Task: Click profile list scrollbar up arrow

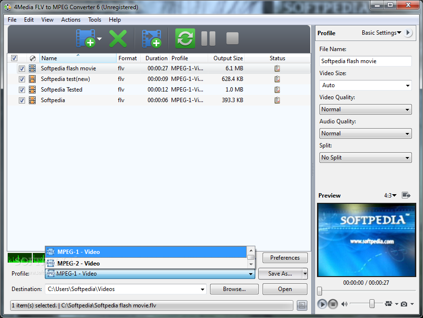Action: click(251, 251)
